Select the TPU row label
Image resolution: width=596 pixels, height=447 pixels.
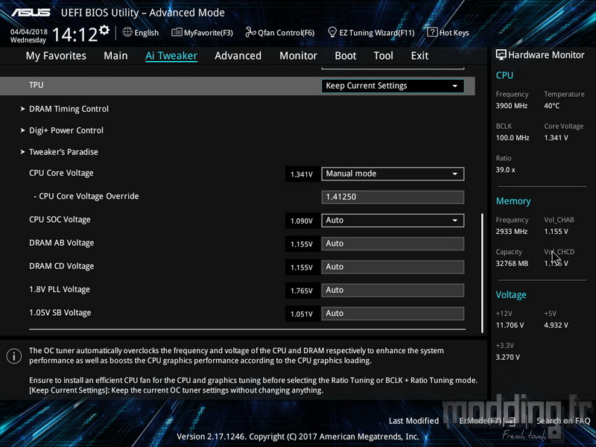pos(36,85)
